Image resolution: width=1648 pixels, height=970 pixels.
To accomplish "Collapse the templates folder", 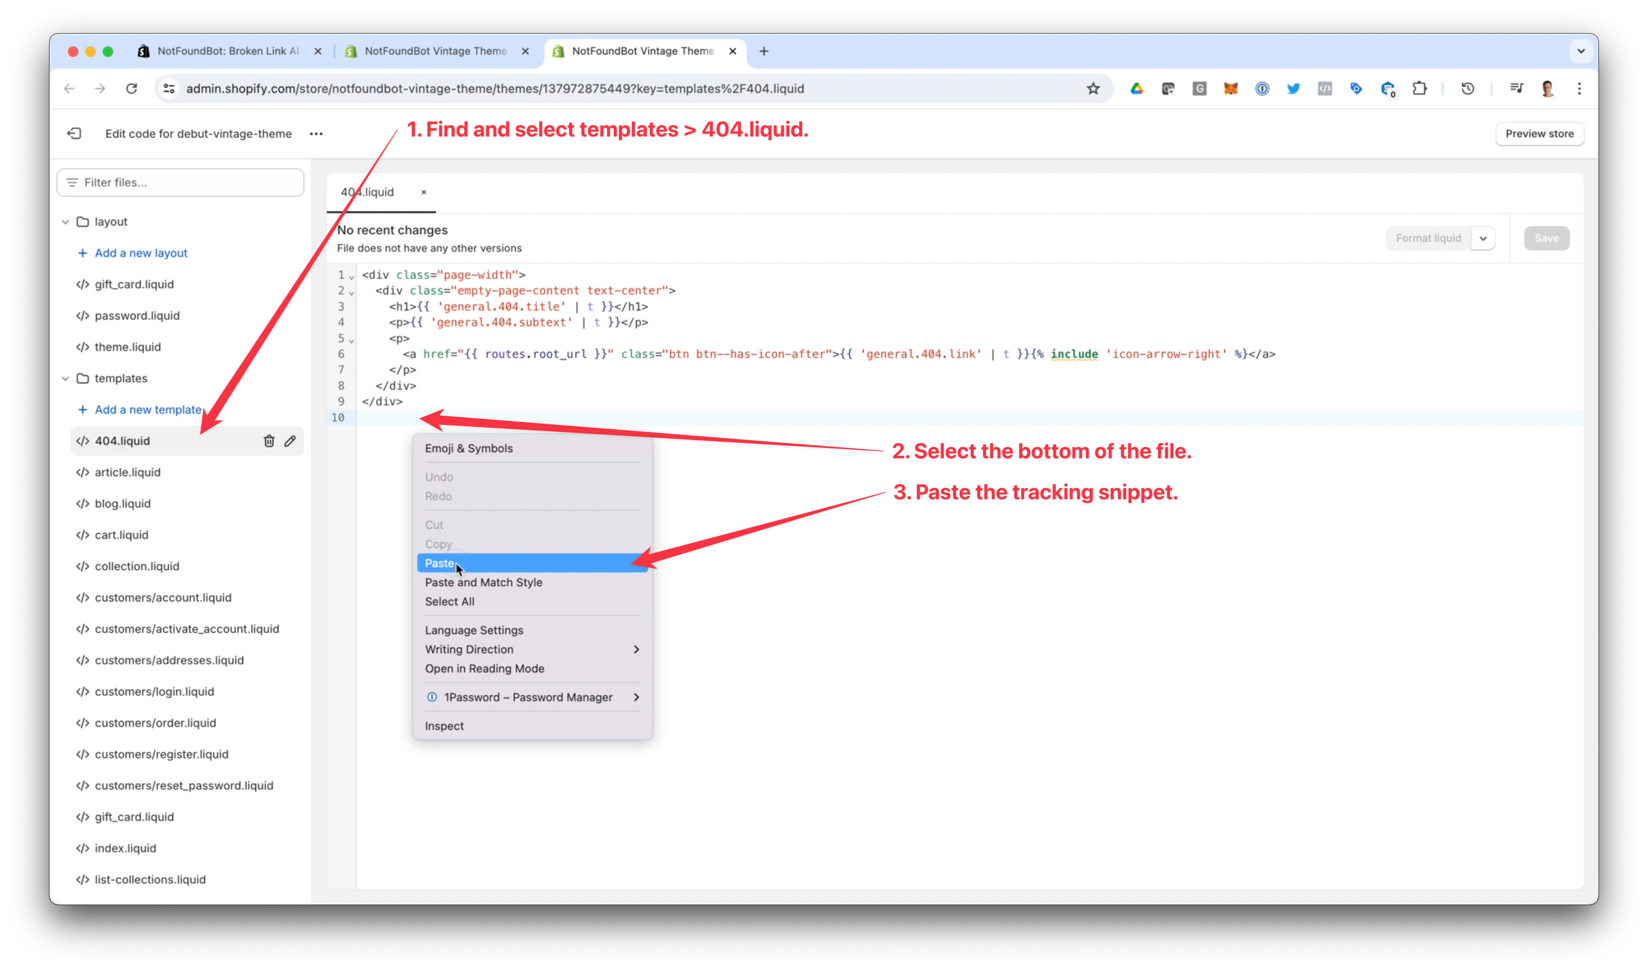I will click(65, 378).
